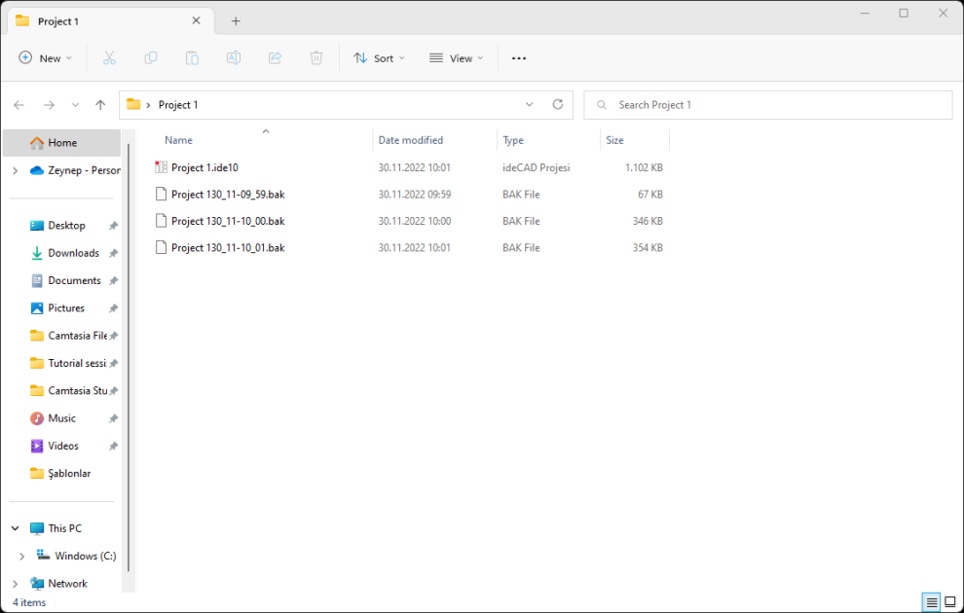Viewport: 964px width, 613px height.
Task: Switch to large thumbnails view layout
Action: tap(950, 602)
